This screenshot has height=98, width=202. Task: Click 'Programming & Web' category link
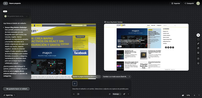(167, 39)
